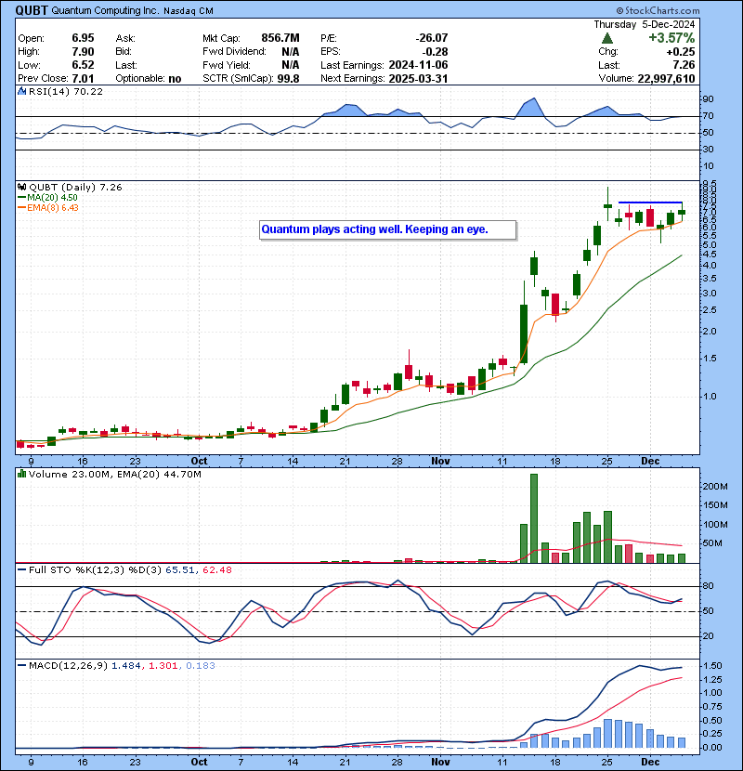Click the RSI axis label 90
The height and width of the screenshot is (771, 743).
[709, 98]
